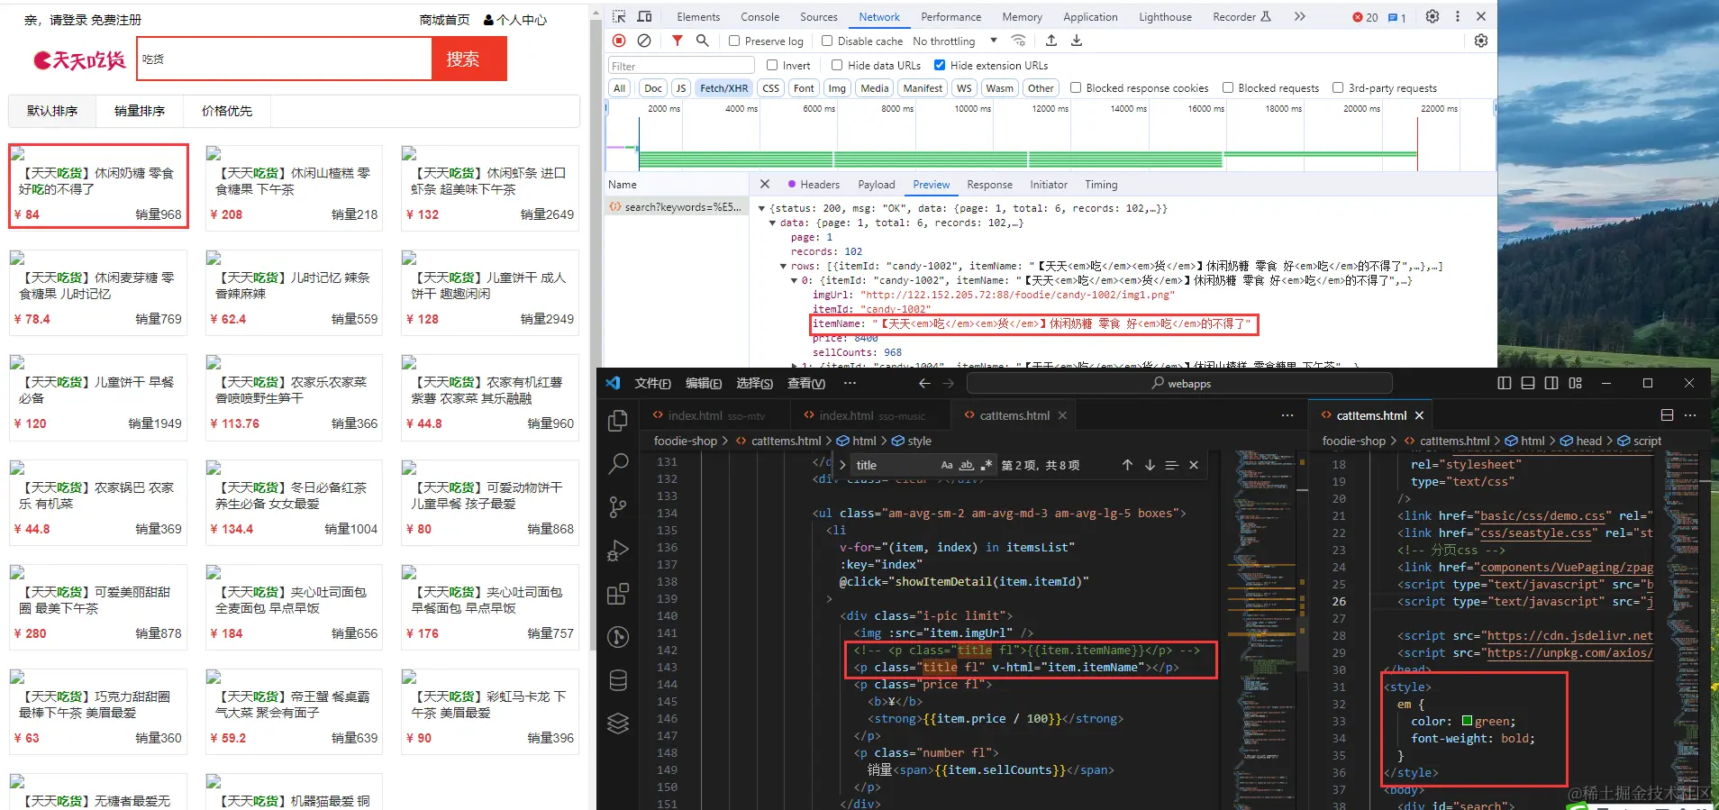Tick the Hide data URLs checkbox

(x=837, y=65)
